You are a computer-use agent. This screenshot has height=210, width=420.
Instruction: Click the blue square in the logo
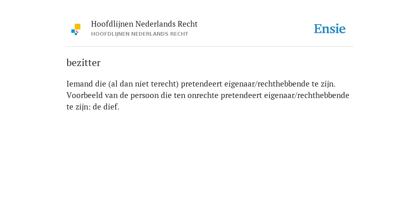point(73,31)
